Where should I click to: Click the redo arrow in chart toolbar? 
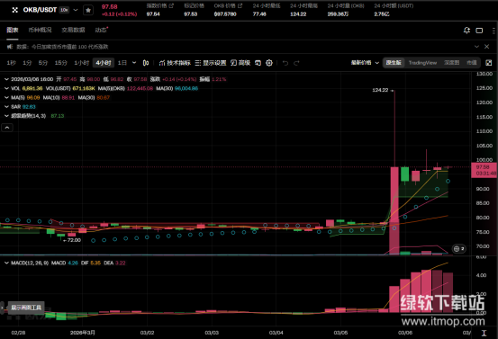pos(296,63)
